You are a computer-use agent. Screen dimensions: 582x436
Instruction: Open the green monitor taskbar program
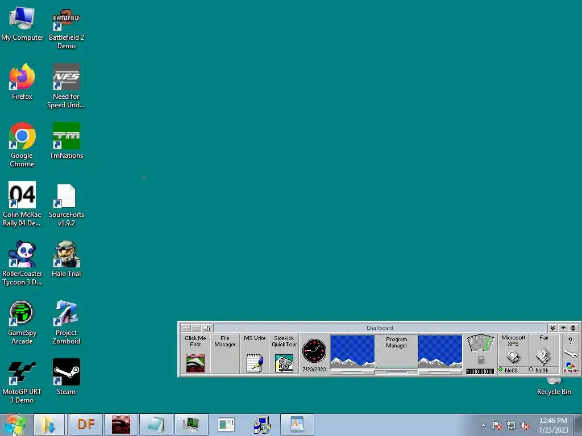pos(191,425)
